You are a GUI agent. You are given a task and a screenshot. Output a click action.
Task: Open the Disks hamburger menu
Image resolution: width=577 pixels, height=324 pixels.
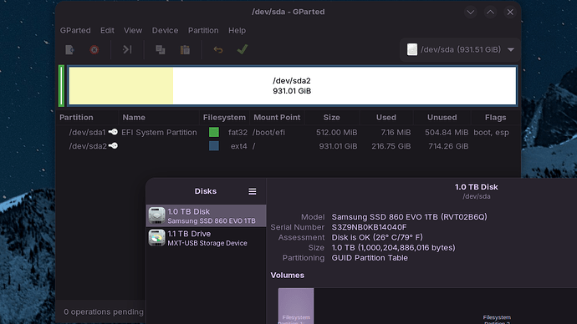click(x=252, y=191)
